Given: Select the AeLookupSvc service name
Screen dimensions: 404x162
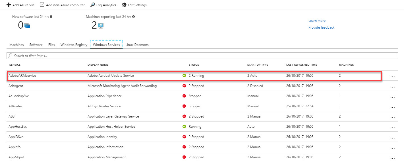Looking at the screenshot, I should [x=18, y=96].
